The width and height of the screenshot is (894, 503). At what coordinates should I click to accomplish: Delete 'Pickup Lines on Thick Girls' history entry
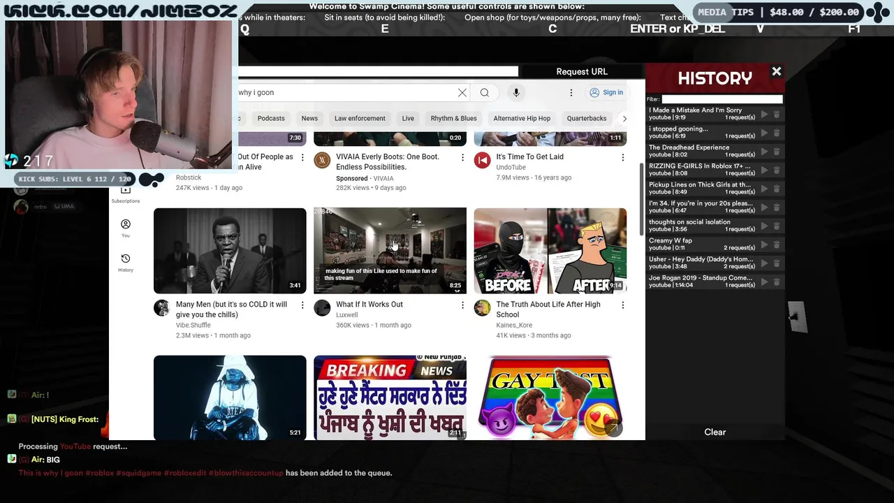(x=776, y=189)
